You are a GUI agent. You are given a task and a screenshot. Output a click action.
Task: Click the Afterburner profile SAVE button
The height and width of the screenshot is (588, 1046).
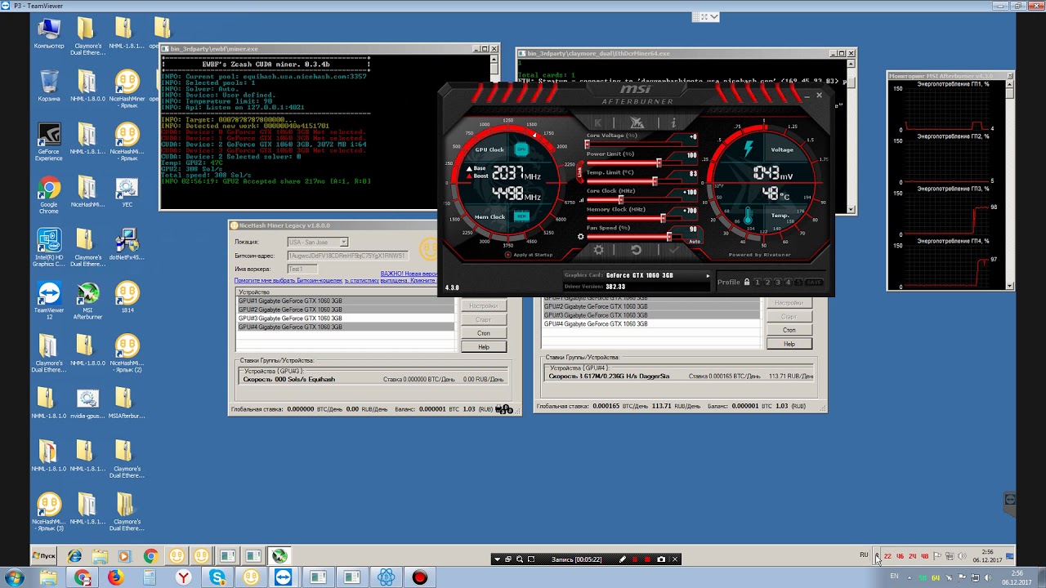[x=814, y=282]
